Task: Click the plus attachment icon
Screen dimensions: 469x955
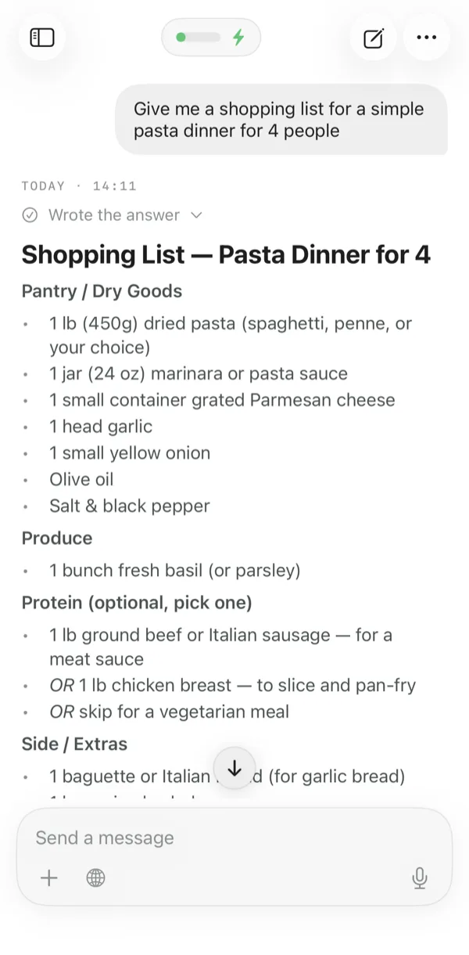Action: click(x=49, y=878)
